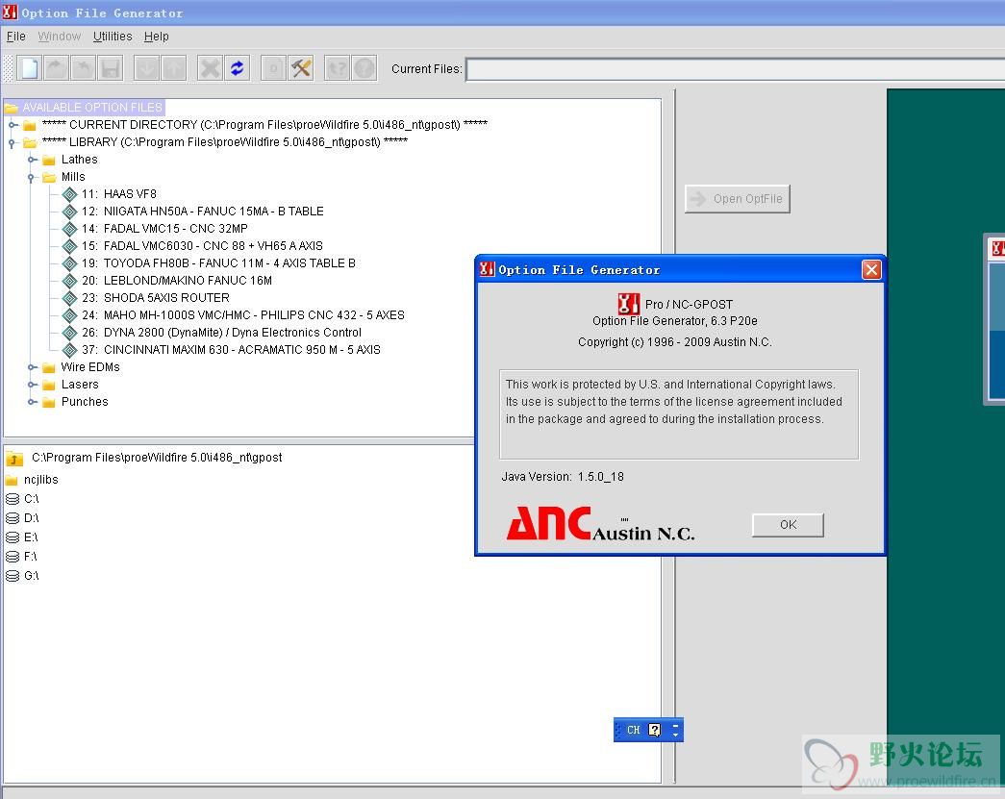The height and width of the screenshot is (799, 1005).
Task: Select the F:\ drive entry
Action: click(22, 556)
